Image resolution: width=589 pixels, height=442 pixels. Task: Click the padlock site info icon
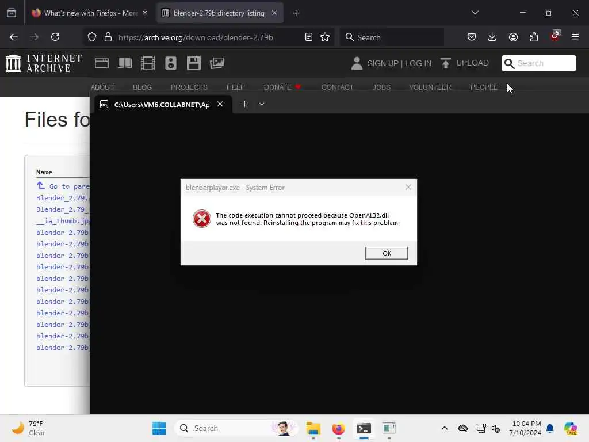[108, 37]
